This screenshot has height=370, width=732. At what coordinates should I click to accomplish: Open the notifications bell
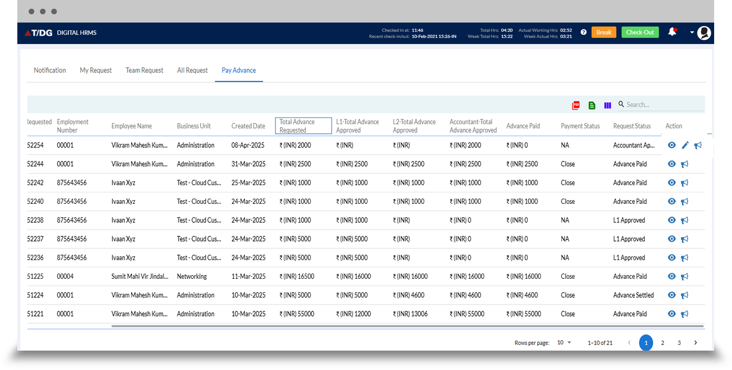pyautogui.click(x=672, y=32)
